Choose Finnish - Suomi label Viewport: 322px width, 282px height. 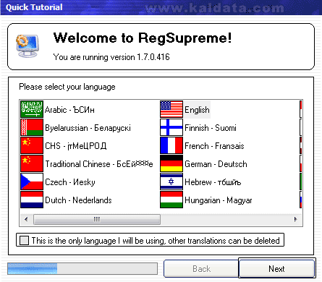coord(211,128)
